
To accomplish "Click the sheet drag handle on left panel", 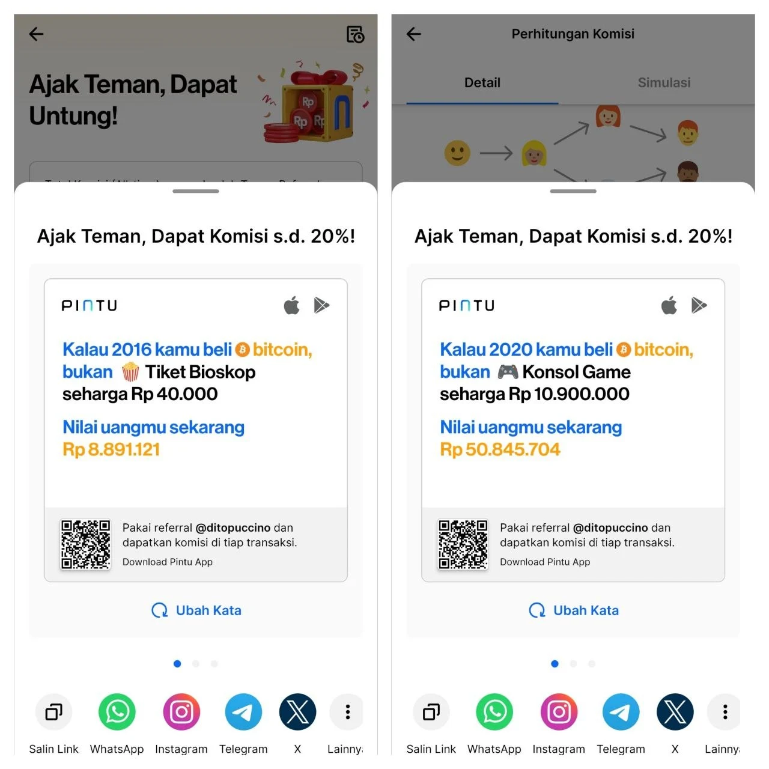I will pos(196,191).
